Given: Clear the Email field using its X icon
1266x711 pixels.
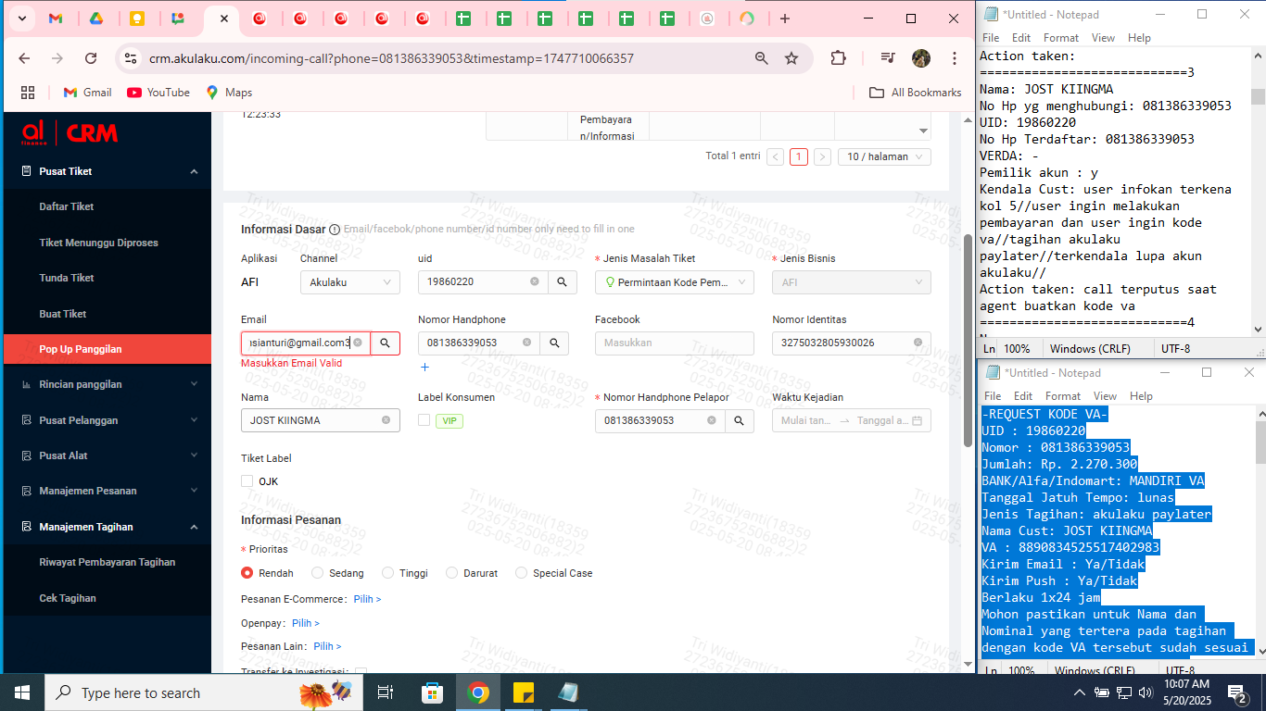Looking at the screenshot, I should [x=358, y=343].
